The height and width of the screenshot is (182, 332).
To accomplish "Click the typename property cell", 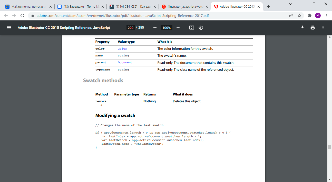I will coord(103,69).
